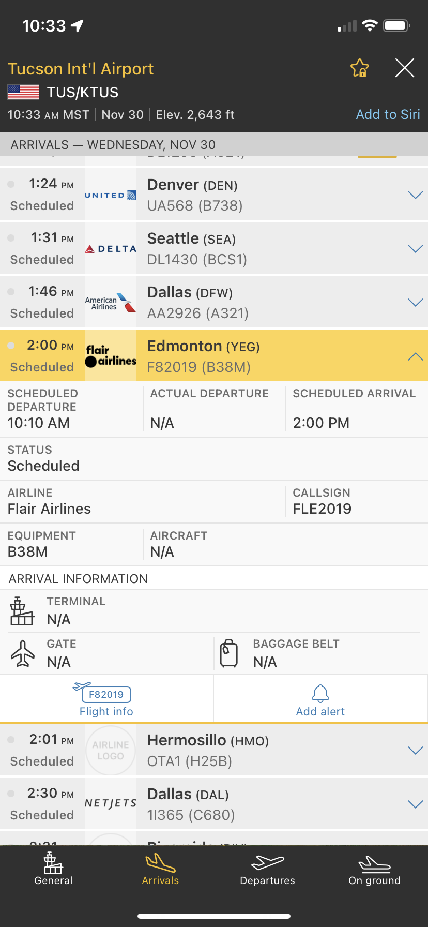Expand the Dallas AA2926 arrival details

click(x=415, y=303)
